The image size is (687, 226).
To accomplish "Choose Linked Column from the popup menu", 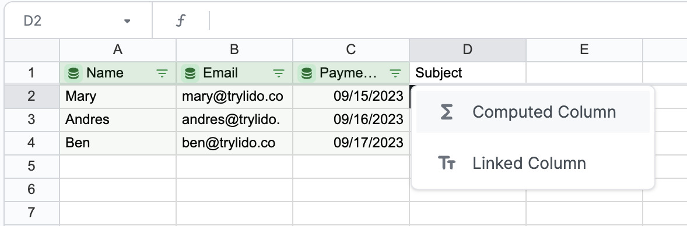I will coord(533,163).
